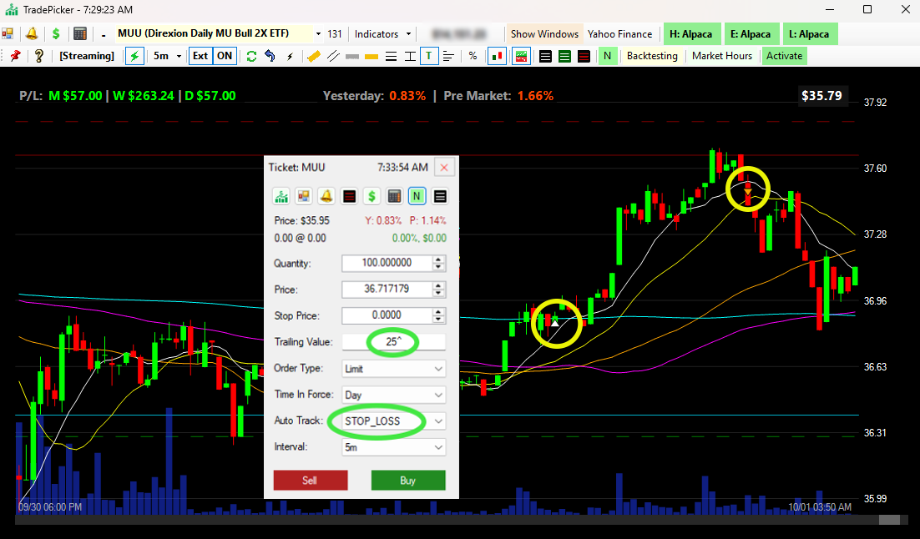The image size is (920, 539).
Task: Open help question mark icon
Action: pos(38,56)
